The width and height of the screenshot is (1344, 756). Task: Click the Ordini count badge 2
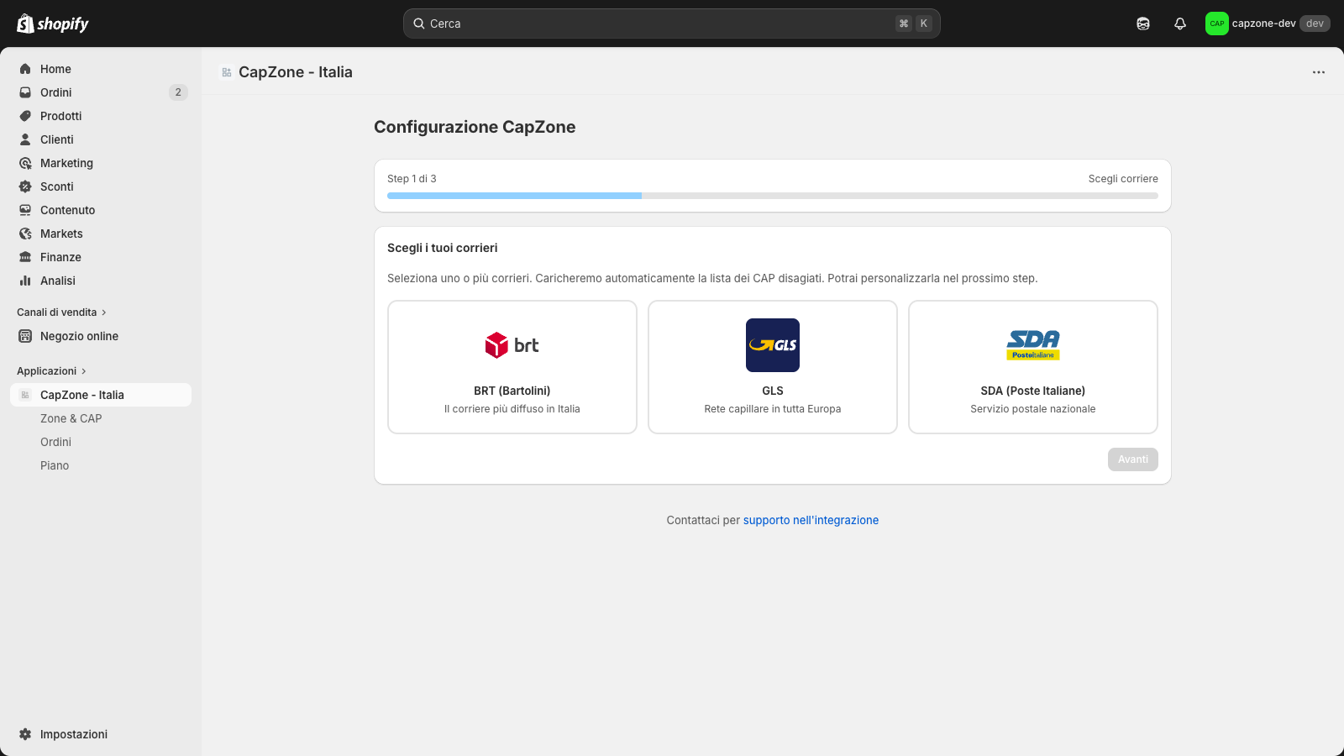[178, 92]
